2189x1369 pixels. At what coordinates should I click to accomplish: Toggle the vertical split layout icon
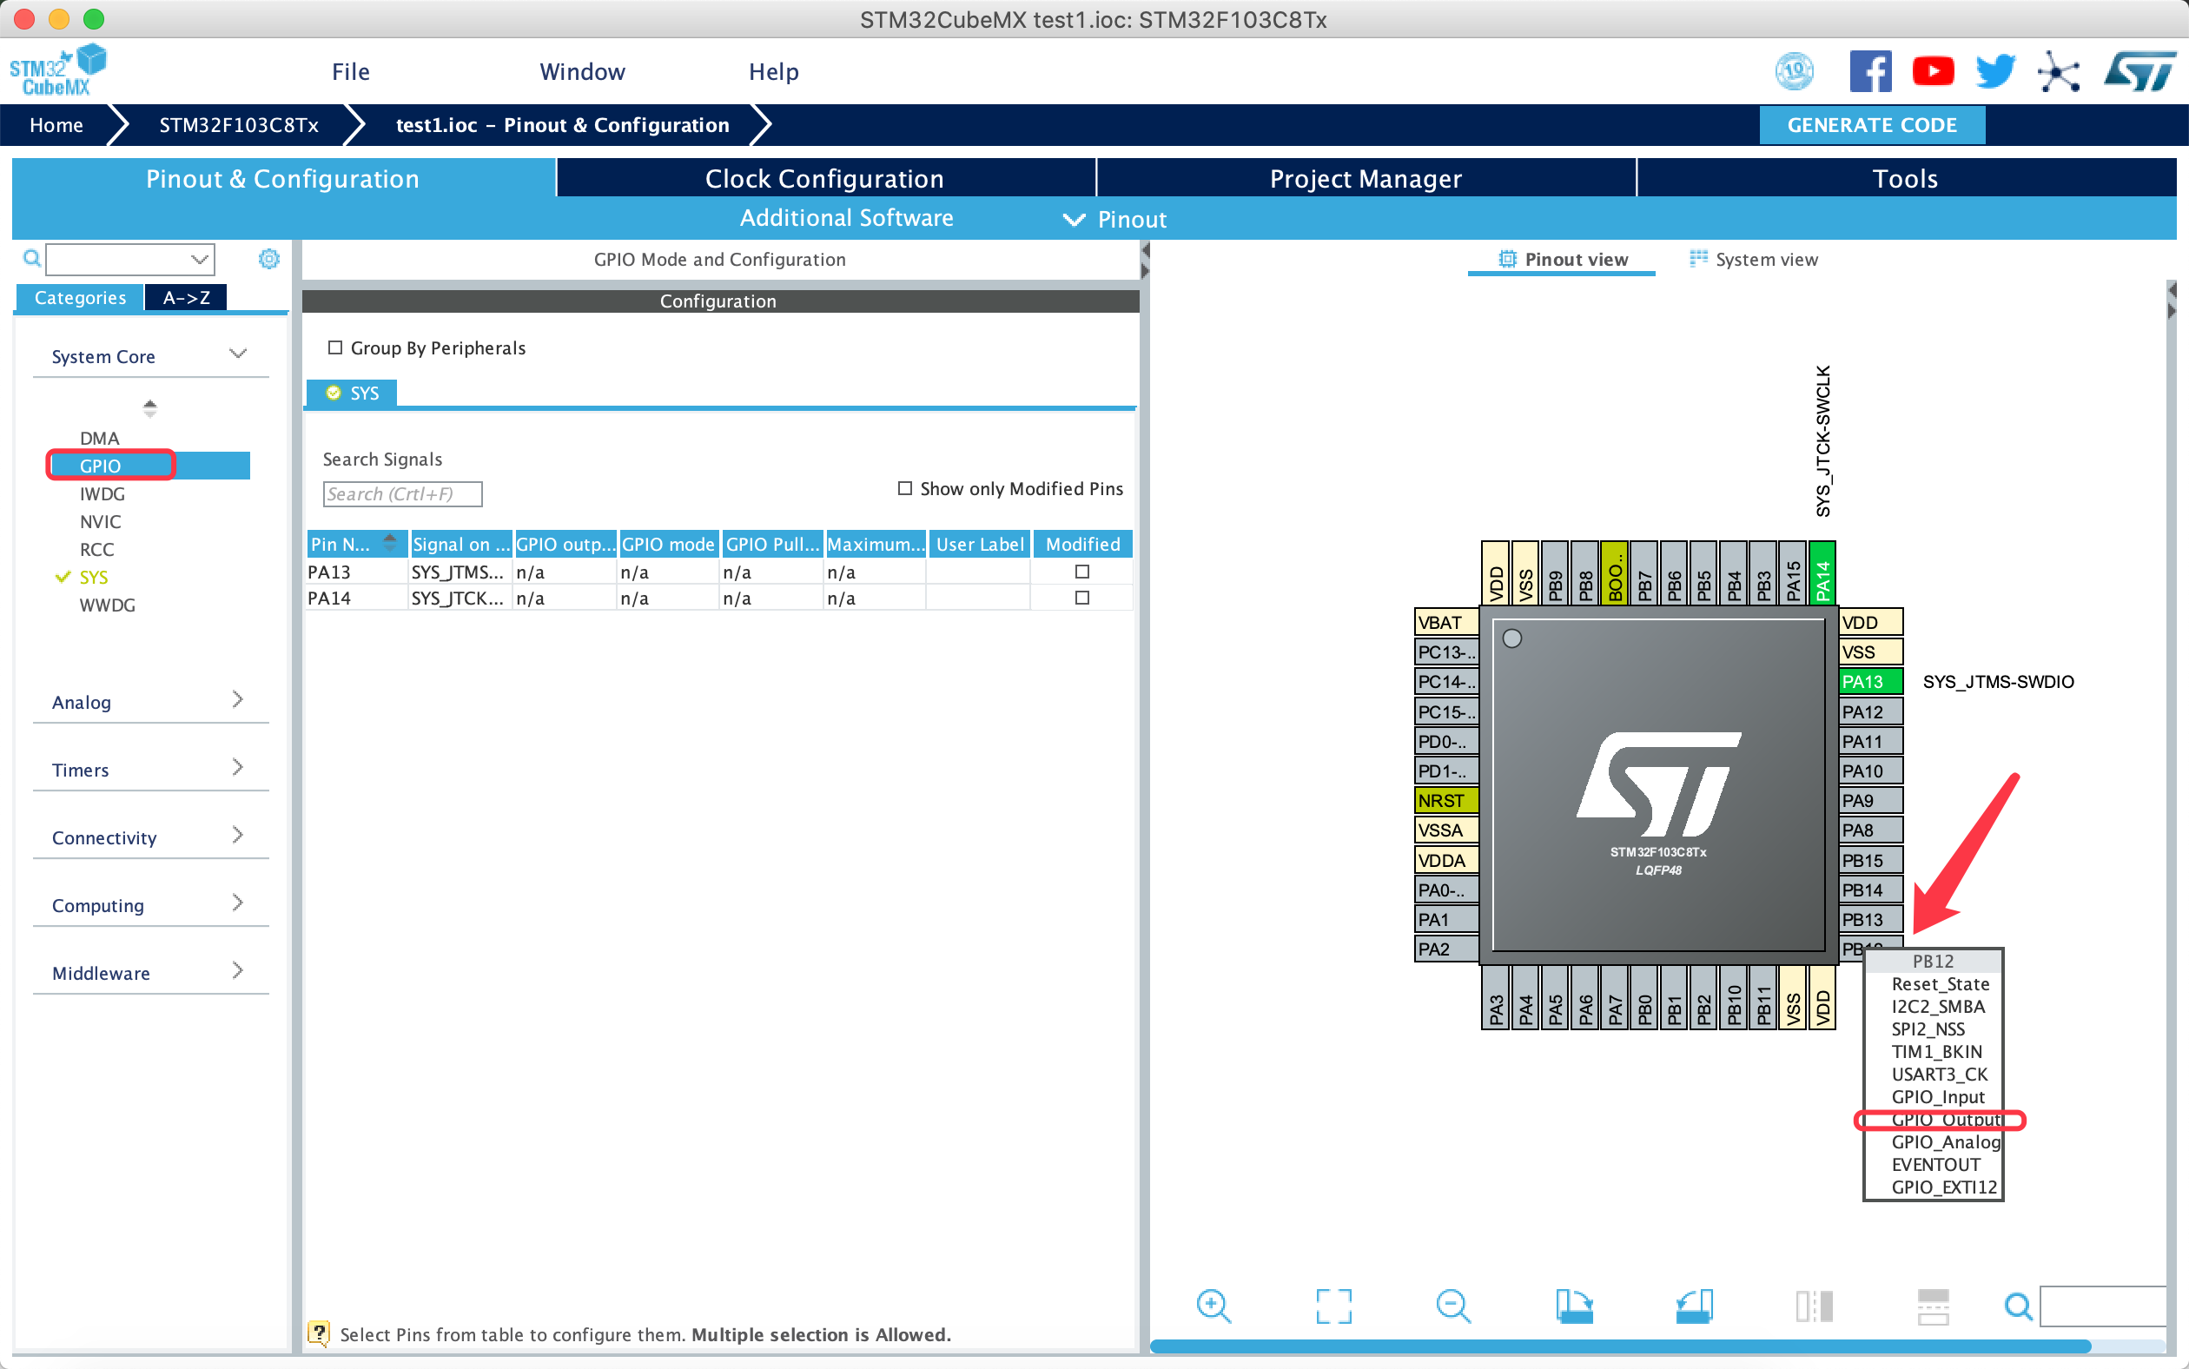coord(1813,1306)
